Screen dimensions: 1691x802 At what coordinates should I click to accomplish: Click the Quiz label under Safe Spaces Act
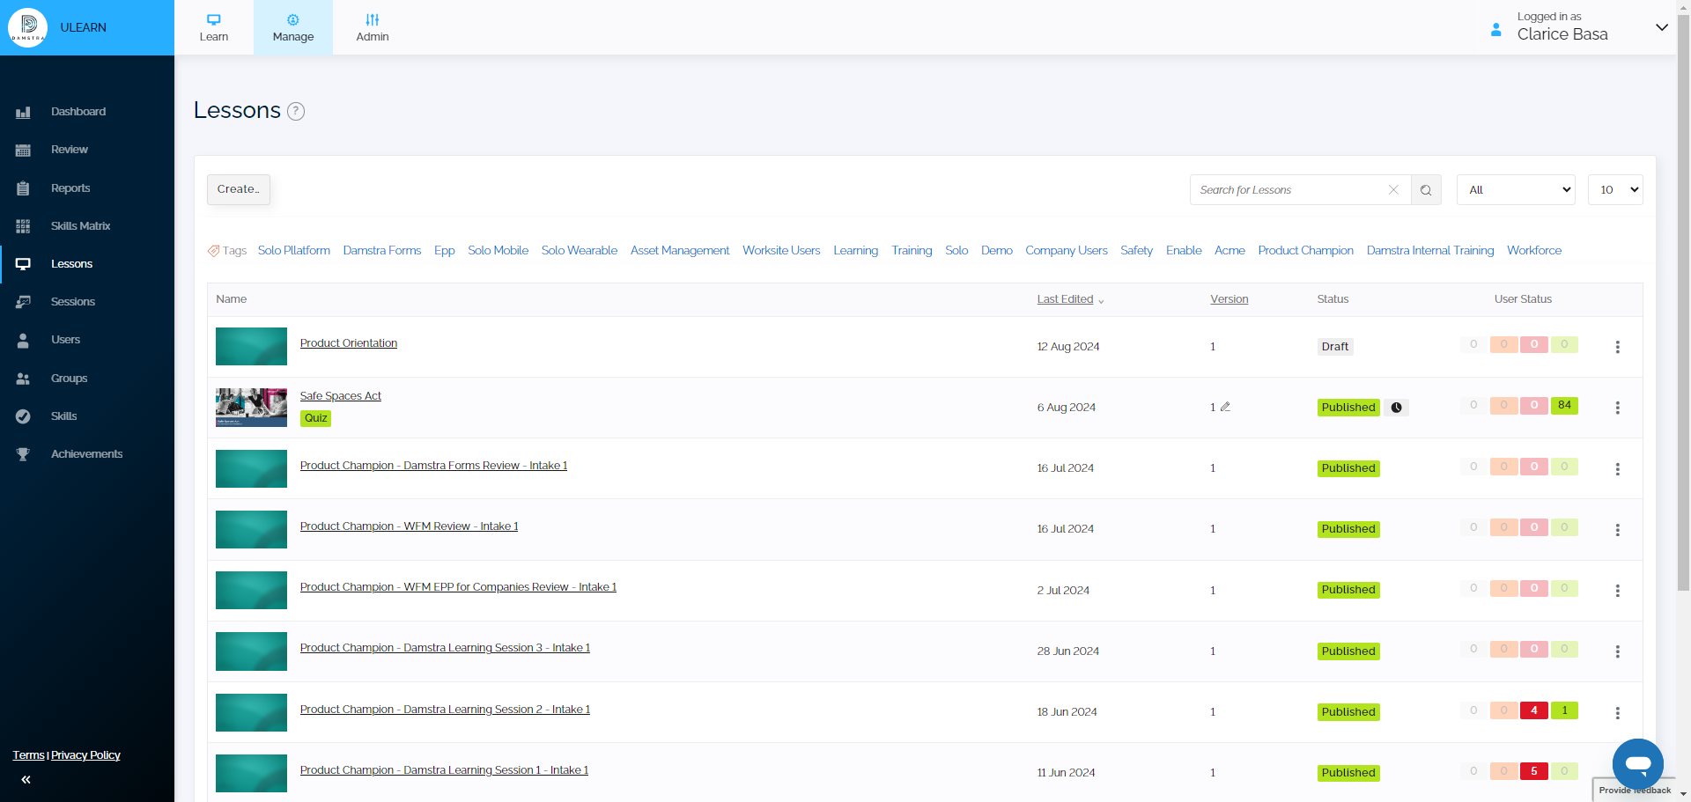click(316, 418)
